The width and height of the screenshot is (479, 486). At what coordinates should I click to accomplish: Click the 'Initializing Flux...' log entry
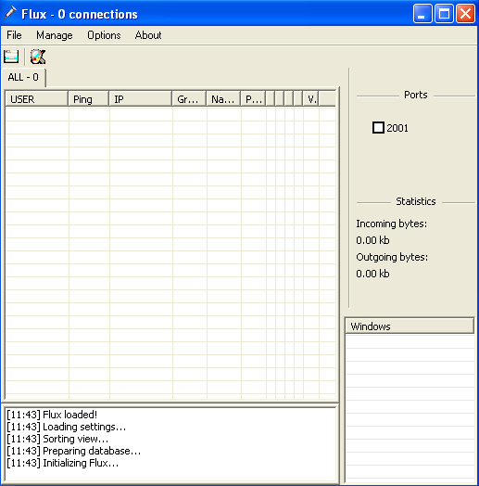pos(63,463)
